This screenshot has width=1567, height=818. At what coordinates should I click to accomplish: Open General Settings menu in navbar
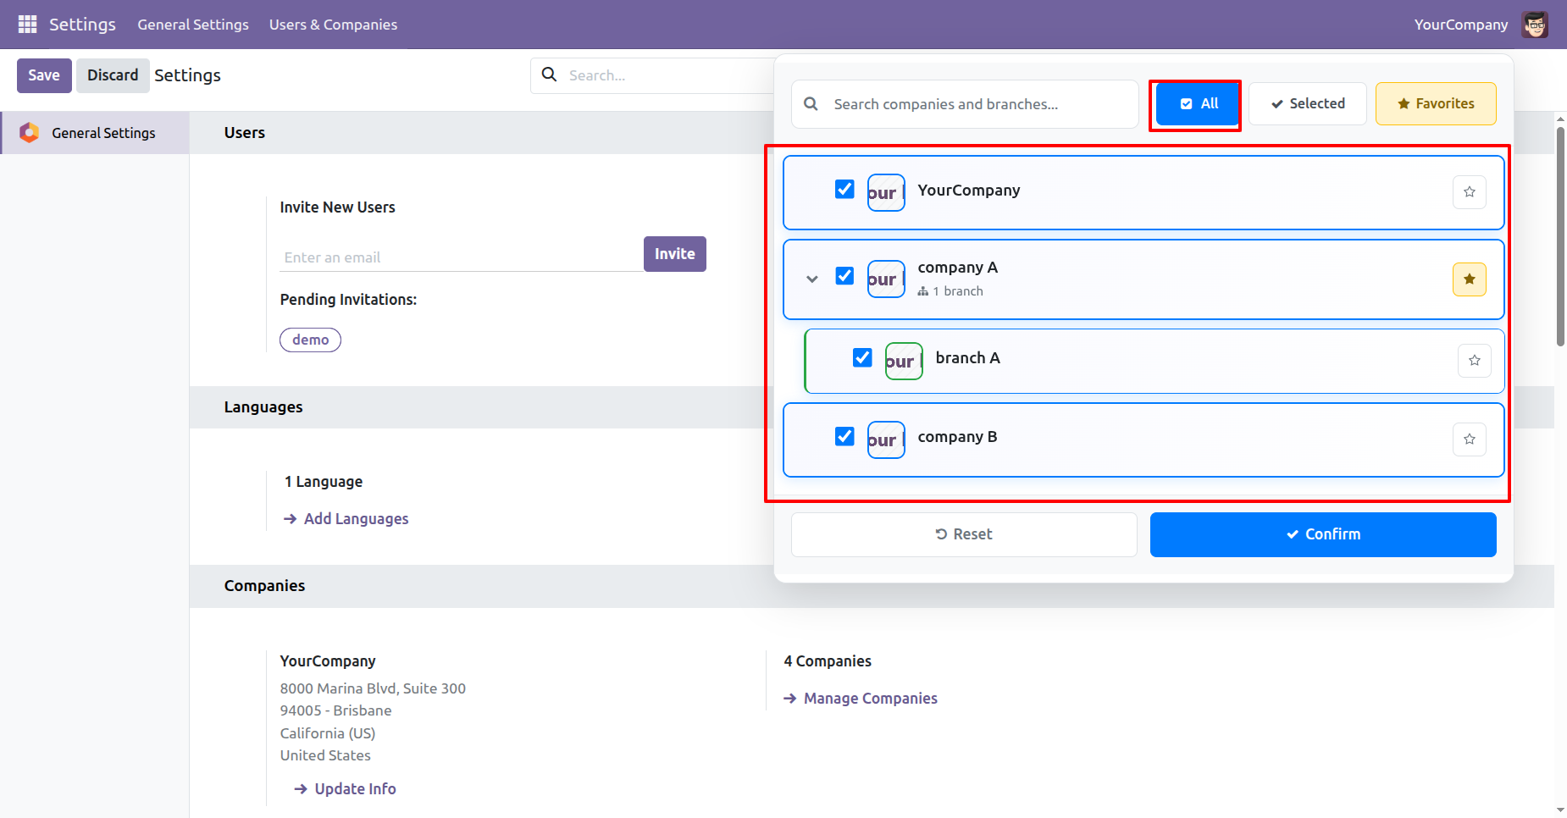coord(193,25)
